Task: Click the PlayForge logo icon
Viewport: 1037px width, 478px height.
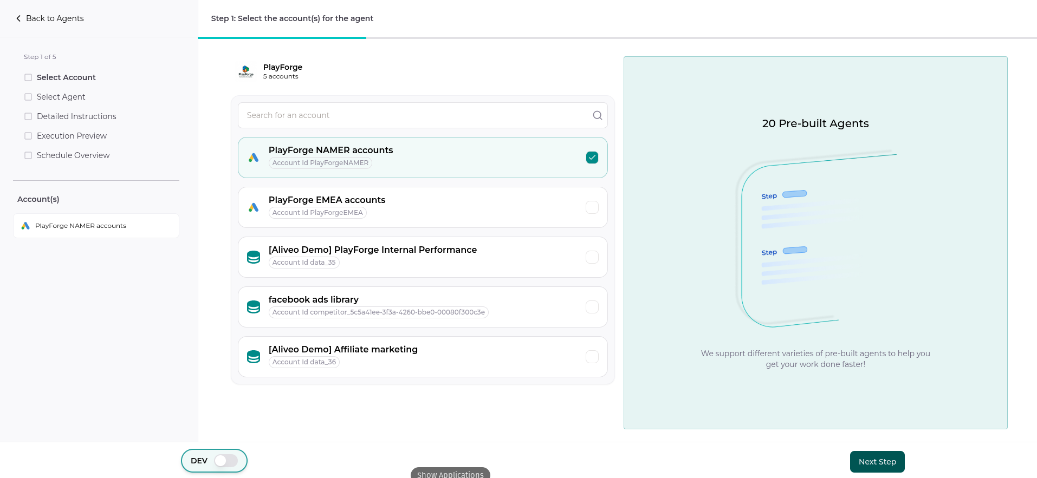Action: click(x=246, y=71)
